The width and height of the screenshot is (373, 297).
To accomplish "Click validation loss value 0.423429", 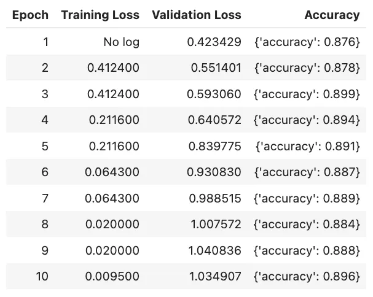I will click(x=215, y=43).
